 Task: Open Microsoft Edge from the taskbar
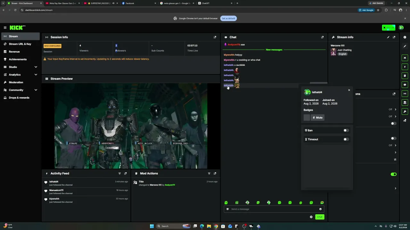tap(202, 226)
